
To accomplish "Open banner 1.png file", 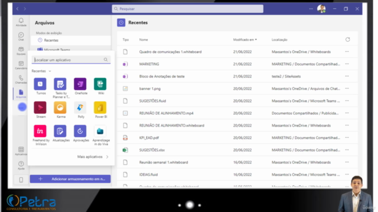I will 149,88.
